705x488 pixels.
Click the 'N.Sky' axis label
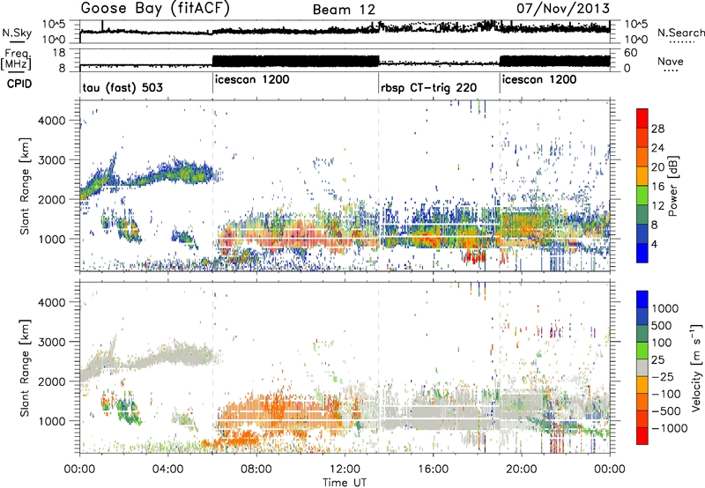[17, 33]
